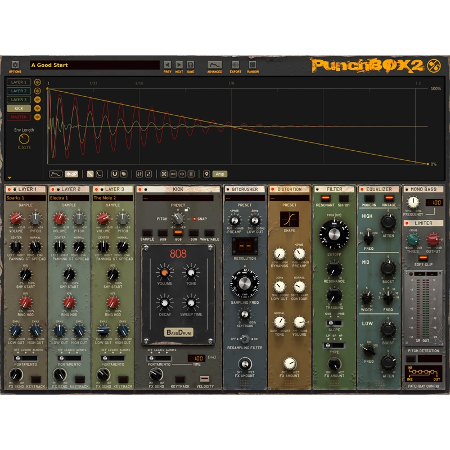
Task: Select the Sample kick generator button
Action: click(147, 233)
